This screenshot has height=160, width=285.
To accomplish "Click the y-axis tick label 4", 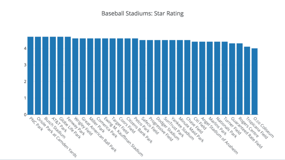I will click(x=25, y=48).
